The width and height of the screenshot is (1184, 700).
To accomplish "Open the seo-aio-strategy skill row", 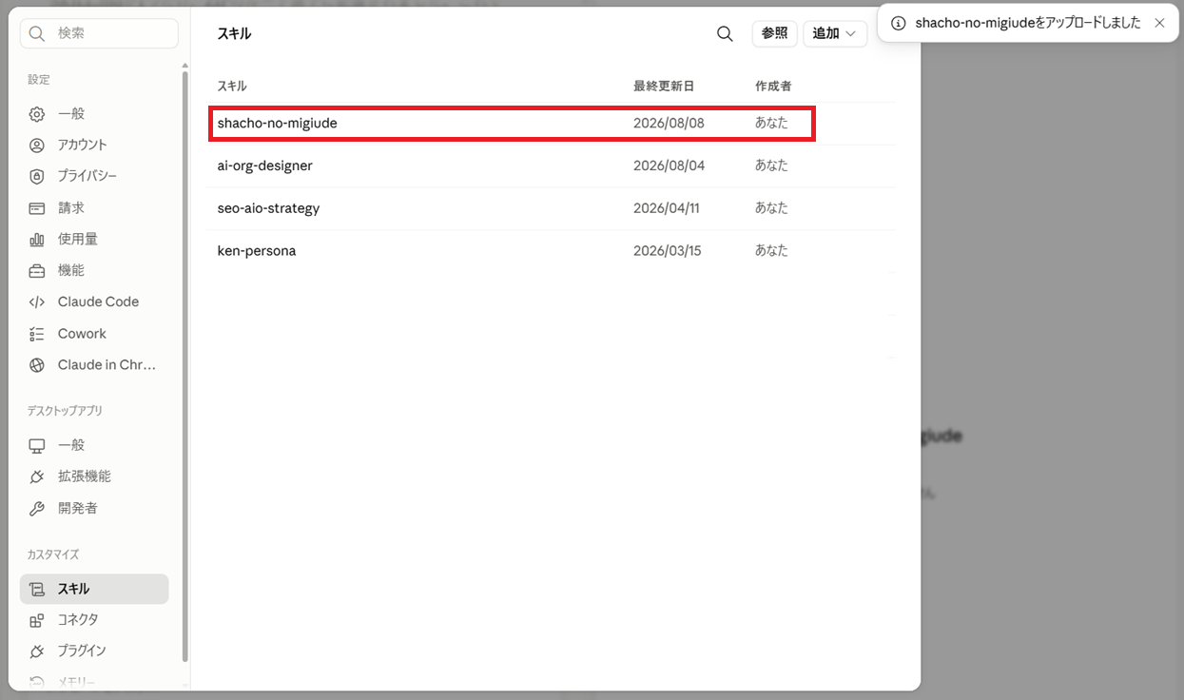I will point(553,208).
